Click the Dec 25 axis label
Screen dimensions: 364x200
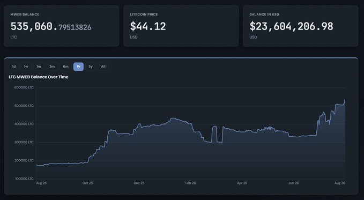pyautogui.click(x=139, y=183)
